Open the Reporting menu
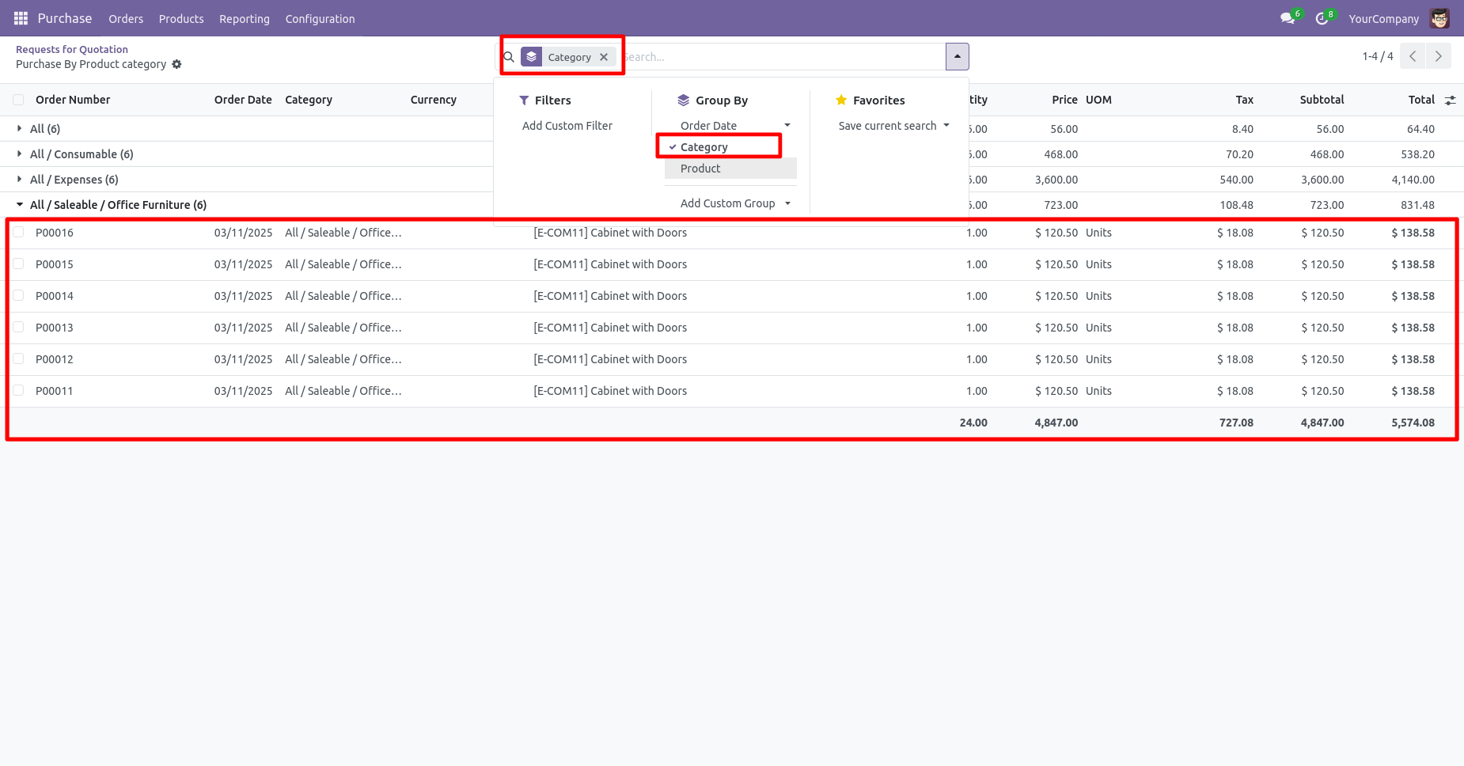1464x766 pixels. [x=245, y=18]
